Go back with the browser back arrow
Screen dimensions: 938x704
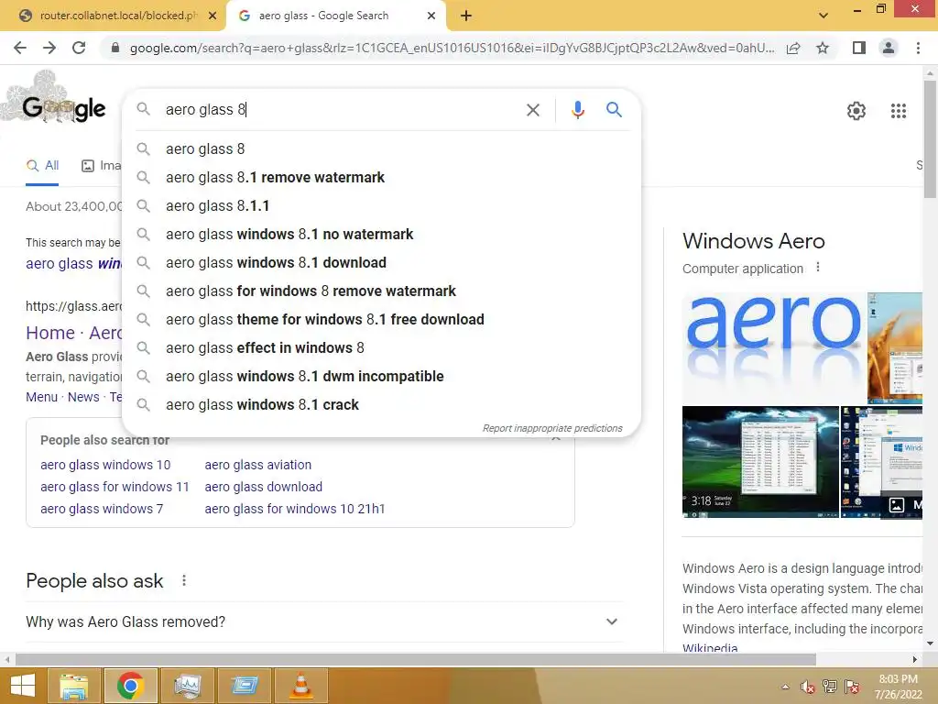pos(20,48)
